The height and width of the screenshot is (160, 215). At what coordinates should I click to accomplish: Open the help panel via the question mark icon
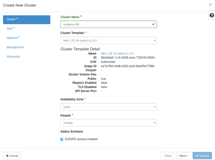coord(211,15)
